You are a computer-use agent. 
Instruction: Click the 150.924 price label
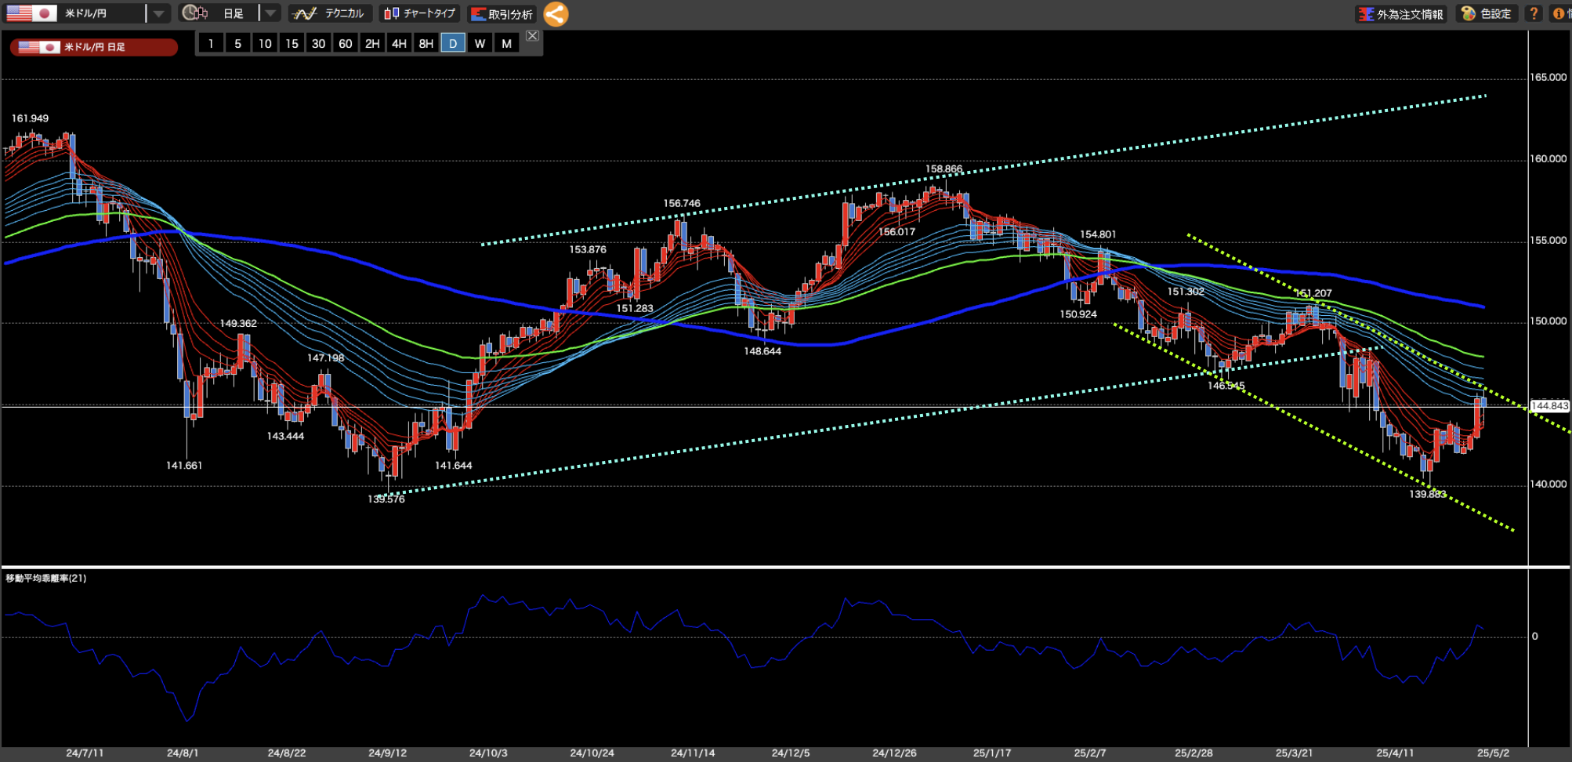1078,314
